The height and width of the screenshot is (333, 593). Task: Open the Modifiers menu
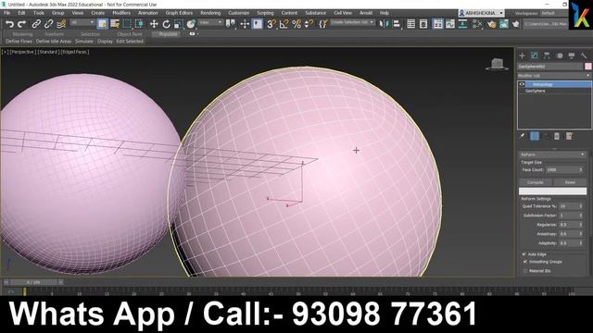click(x=121, y=13)
